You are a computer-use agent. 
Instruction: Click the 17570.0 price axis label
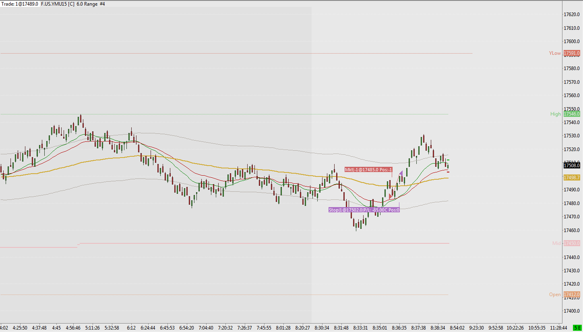pyautogui.click(x=572, y=82)
